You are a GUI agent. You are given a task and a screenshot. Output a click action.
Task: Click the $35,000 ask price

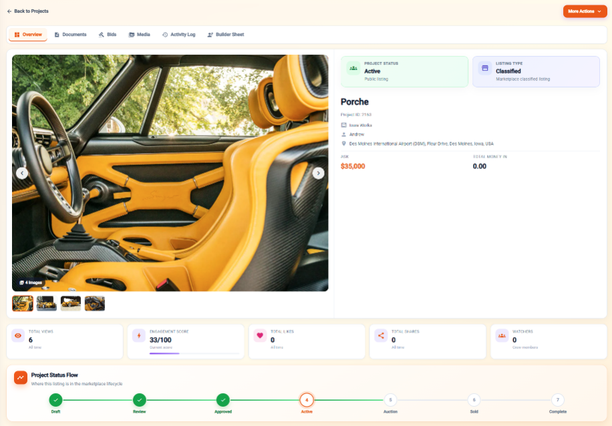353,166
